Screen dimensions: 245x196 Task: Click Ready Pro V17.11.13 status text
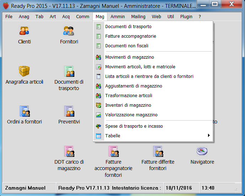coord(83,188)
